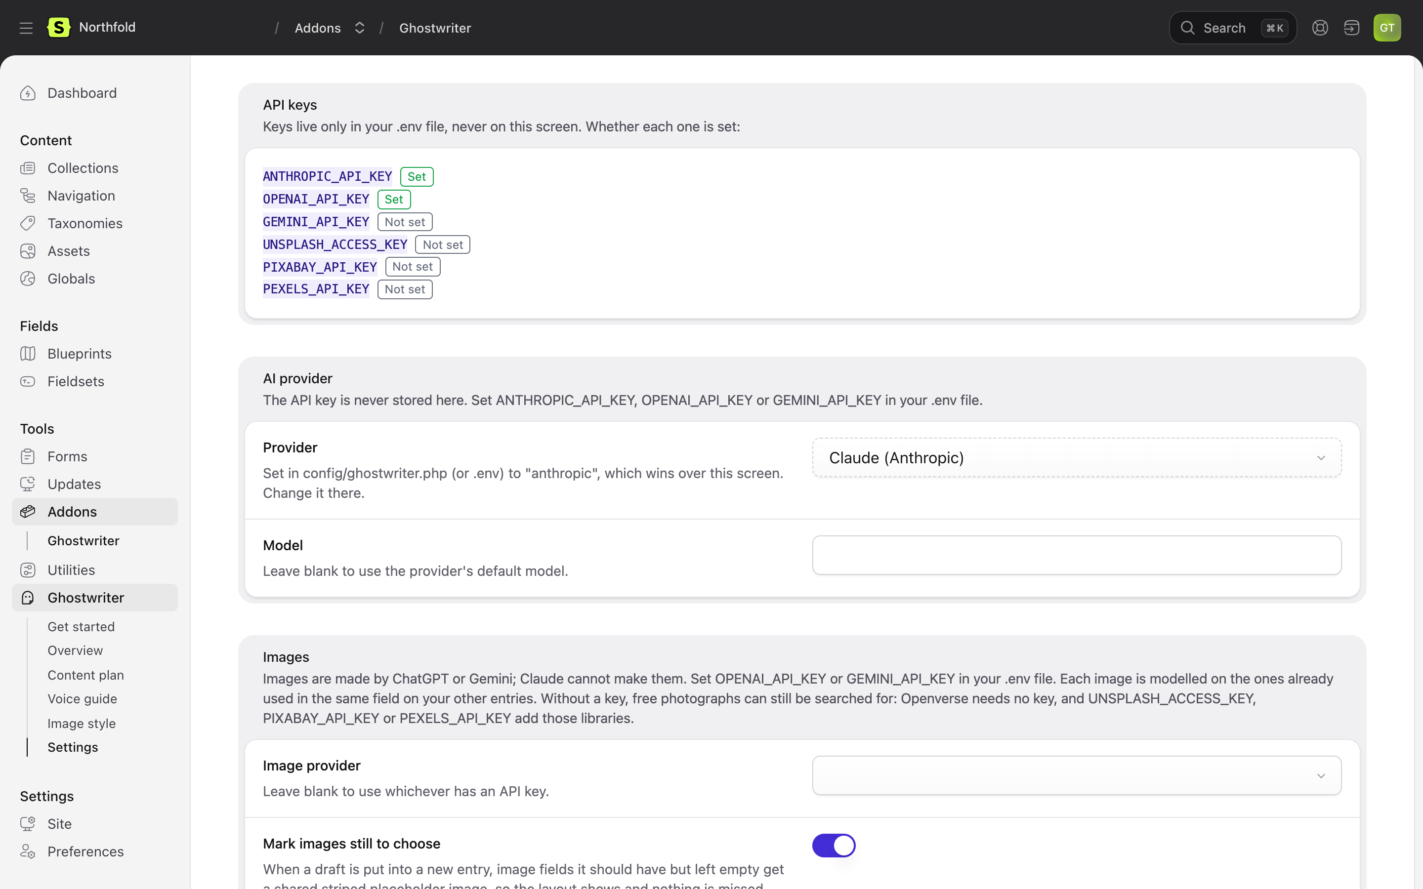Click the Globals icon
Screen dimensions: 1423x889
pos(28,279)
